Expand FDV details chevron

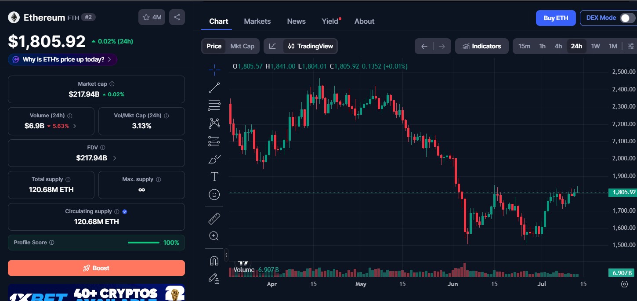click(x=115, y=158)
